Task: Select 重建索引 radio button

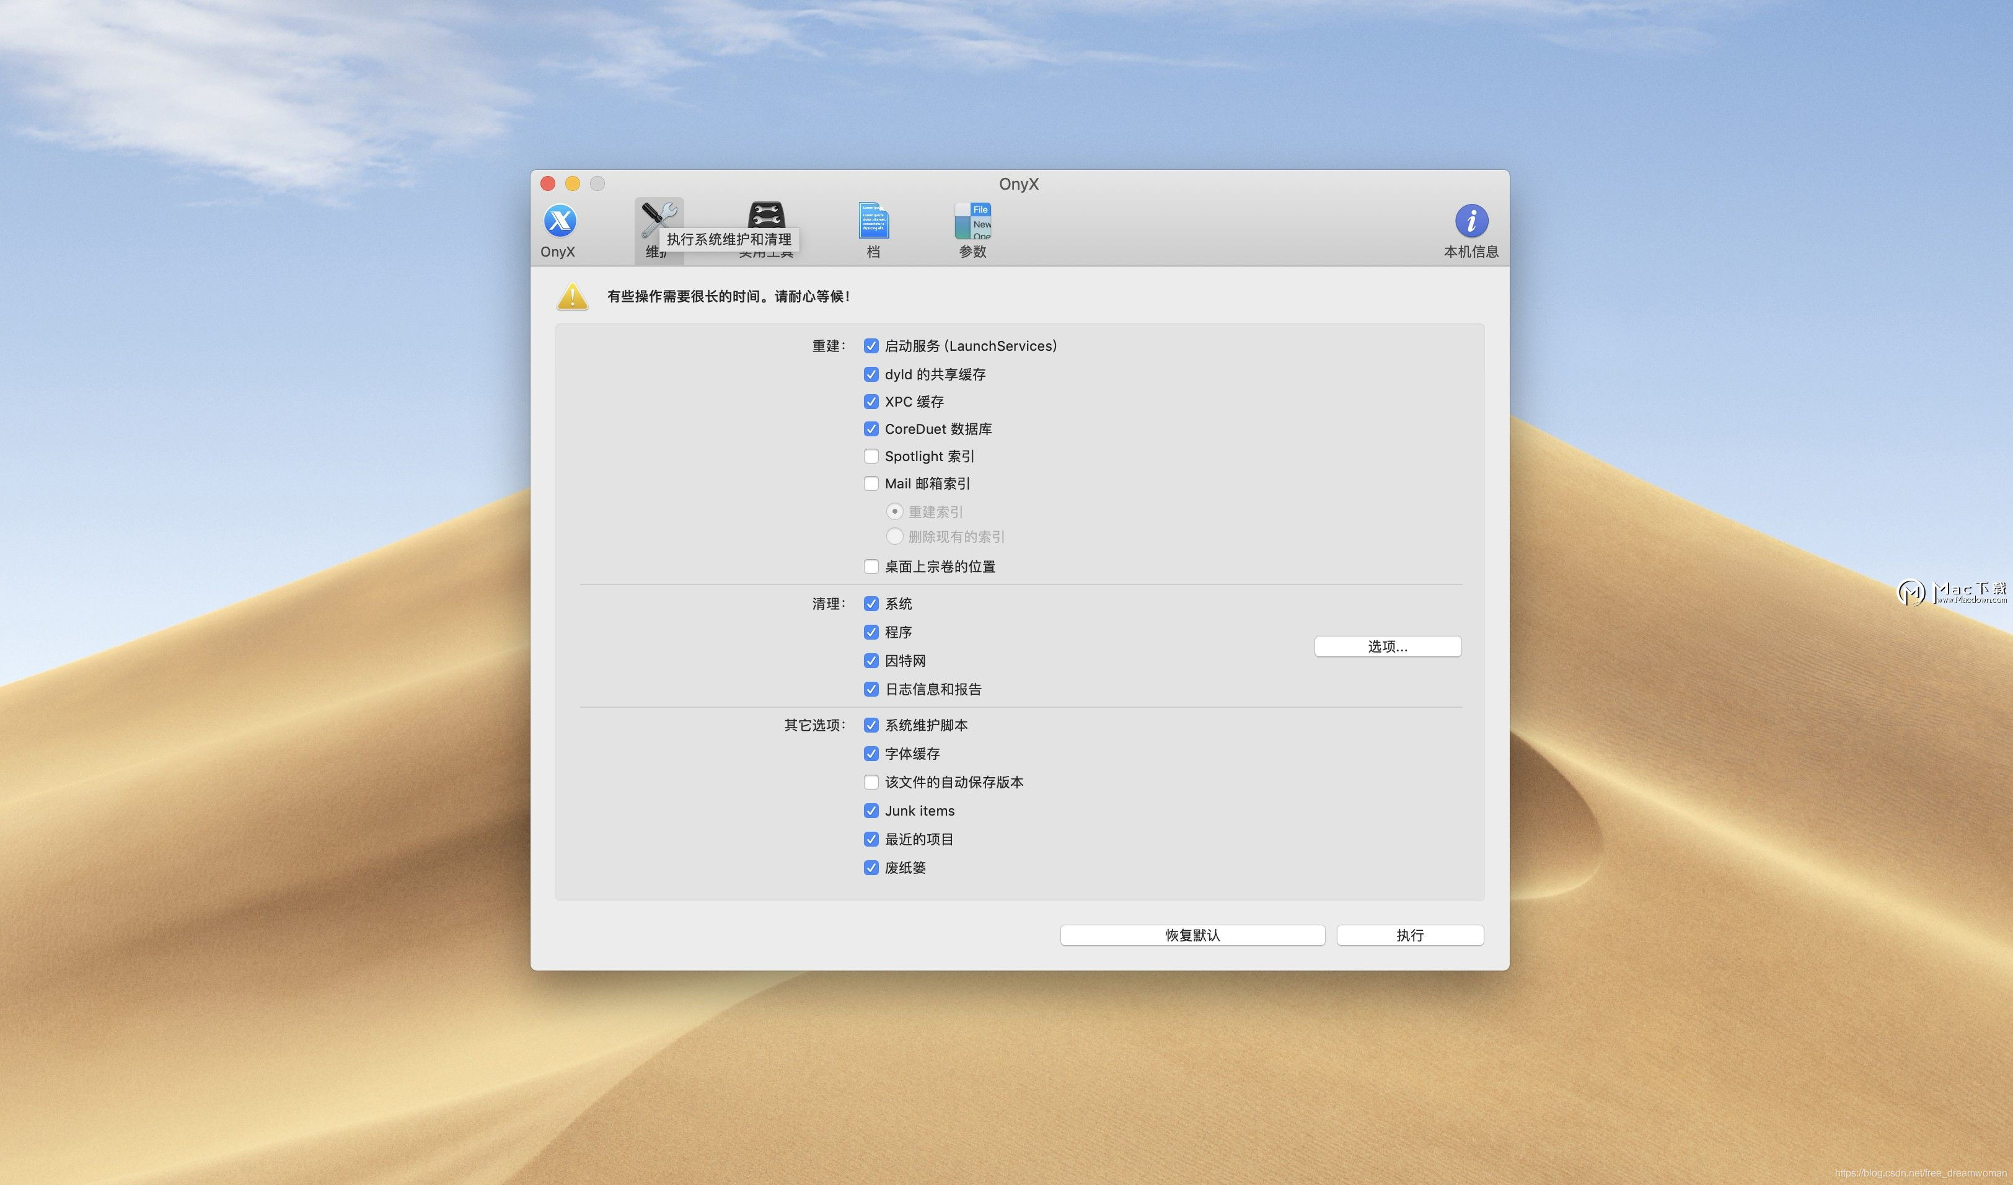Action: pyautogui.click(x=894, y=511)
